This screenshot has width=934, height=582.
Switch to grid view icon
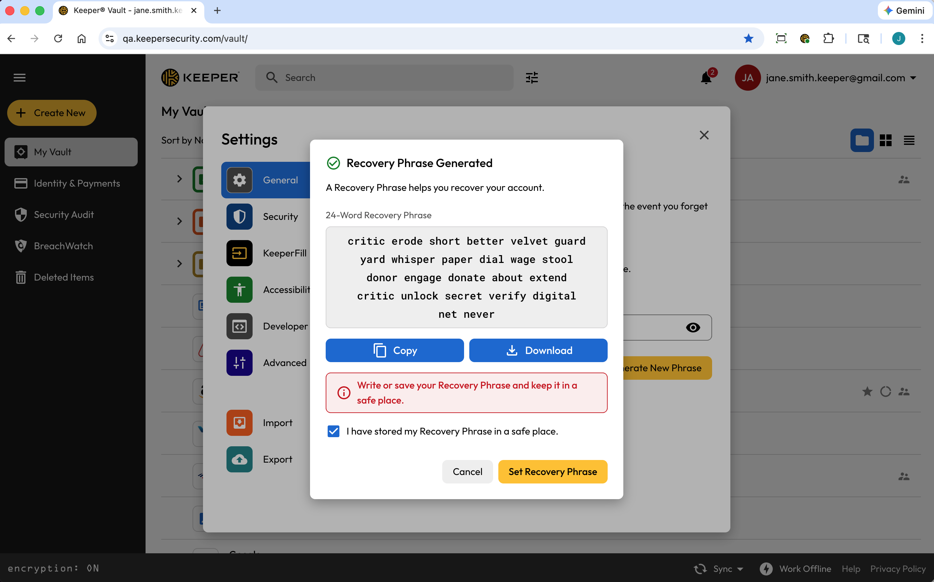(x=885, y=141)
